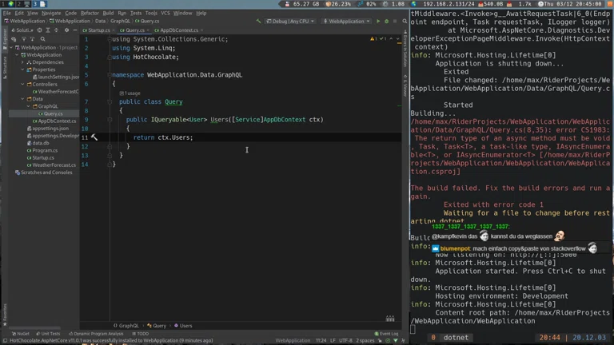Open the Solution view selector dropdown

pyautogui.click(x=22, y=30)
